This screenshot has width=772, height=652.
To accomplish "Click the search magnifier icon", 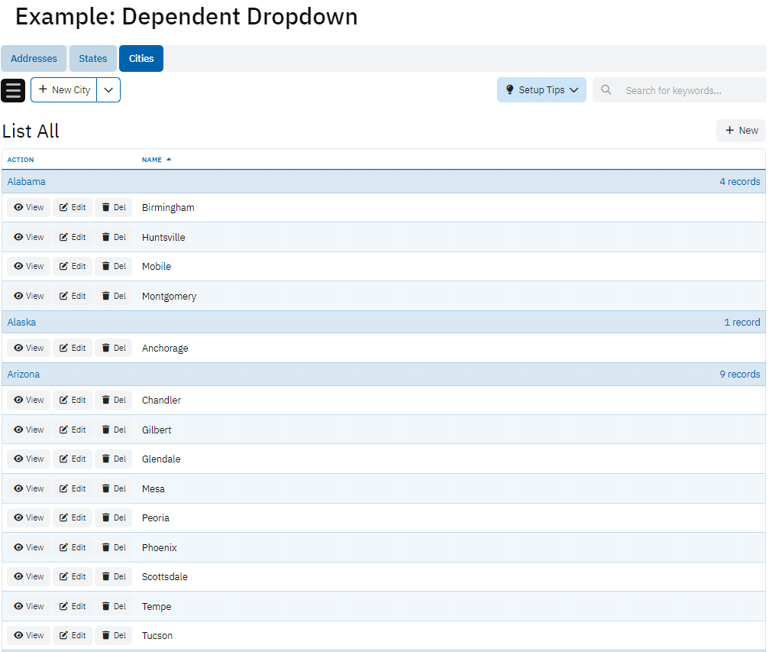I will click(606, 90).
